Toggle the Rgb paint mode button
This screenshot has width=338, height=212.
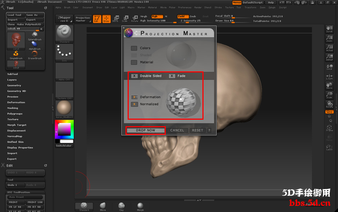157,17
